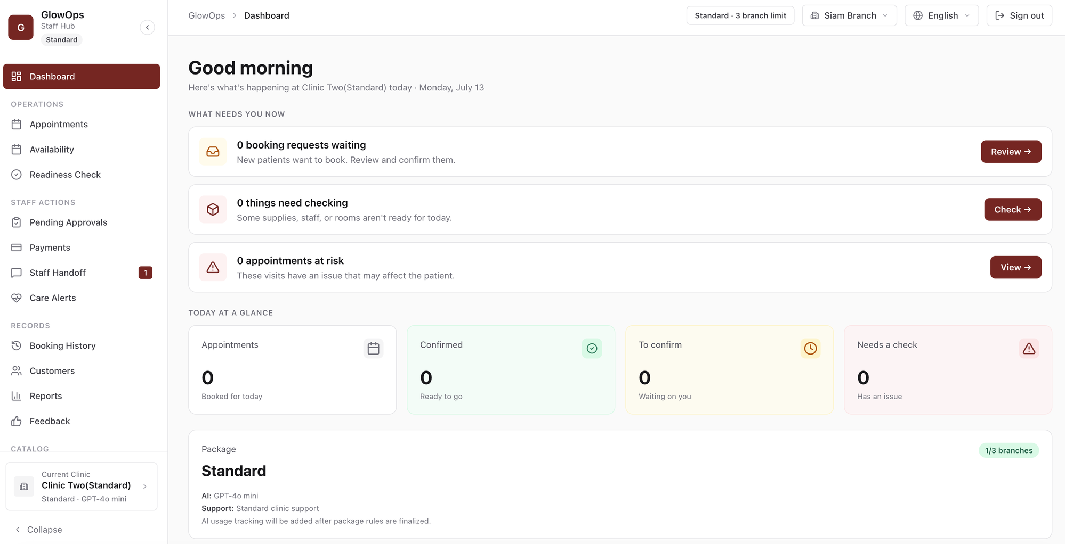Click the Sign out arrow icon
Image resolution: width=1065 pixels, height=544 pixels.
[x=999, y=15]
